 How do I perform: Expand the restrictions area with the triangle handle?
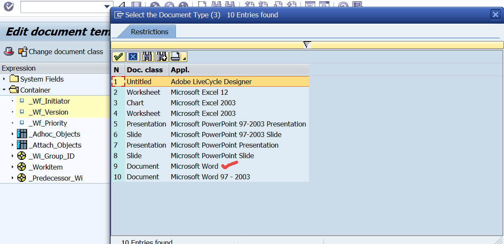(x=307, y=44)
